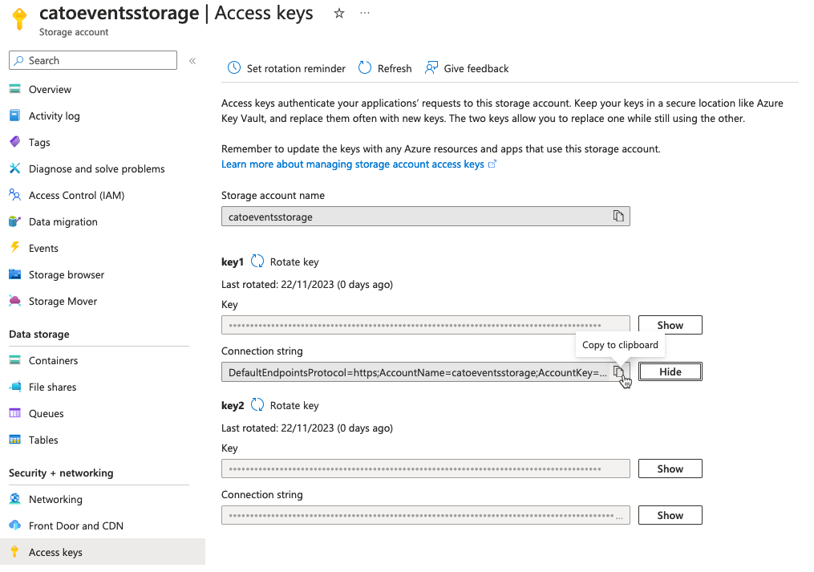Go to Containers in sidebar
Image resolution: width=814 pixels, height=572 pixels.
[53, 360]
